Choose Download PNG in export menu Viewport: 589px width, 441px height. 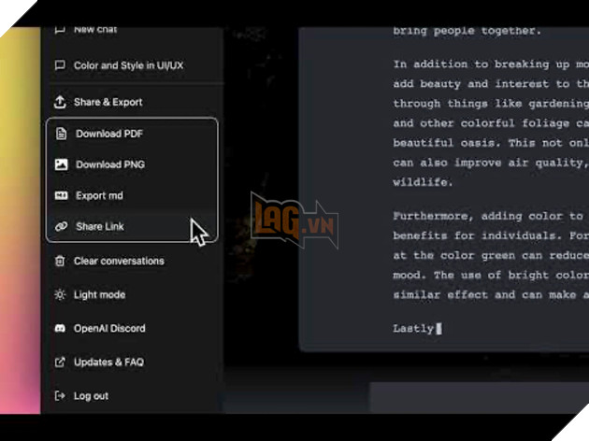point(110,164)
